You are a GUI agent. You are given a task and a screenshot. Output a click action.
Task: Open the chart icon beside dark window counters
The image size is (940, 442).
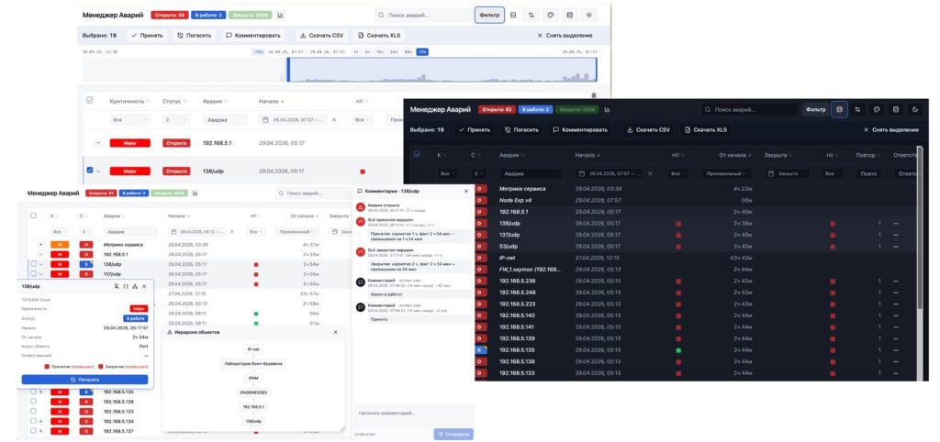point(605,109)
